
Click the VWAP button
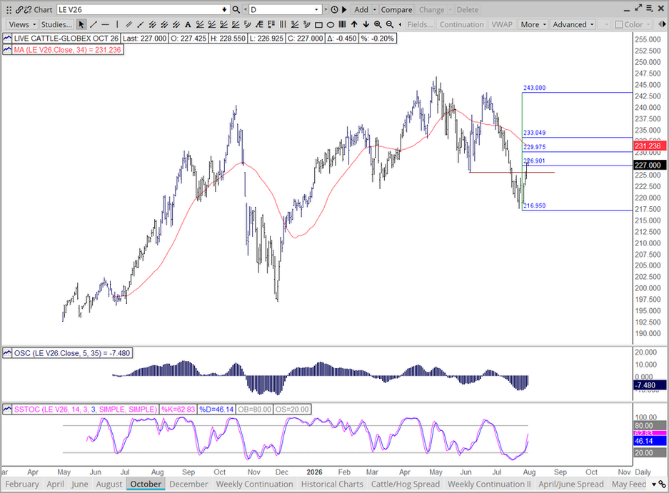pos(502,24)
